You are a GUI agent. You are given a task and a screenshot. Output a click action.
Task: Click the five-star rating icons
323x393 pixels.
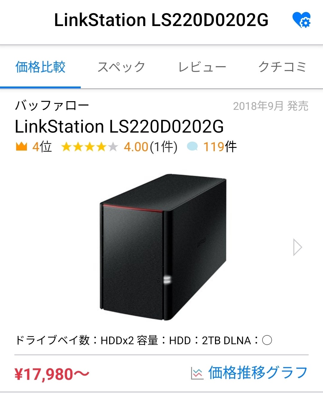click(89, 147)
